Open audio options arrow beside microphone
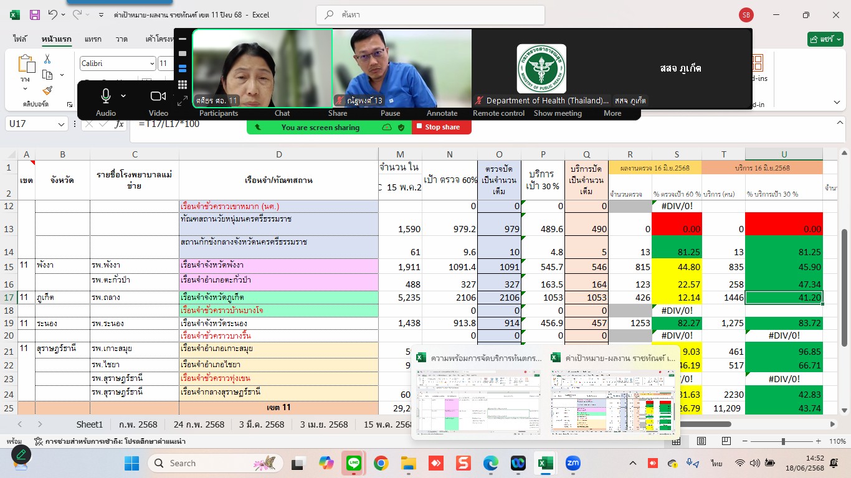 123,96
